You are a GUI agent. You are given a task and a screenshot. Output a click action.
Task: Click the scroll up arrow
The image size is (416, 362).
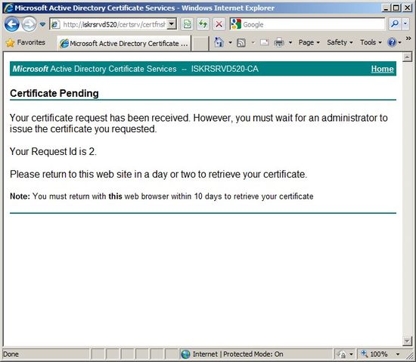tap(407, 57)
